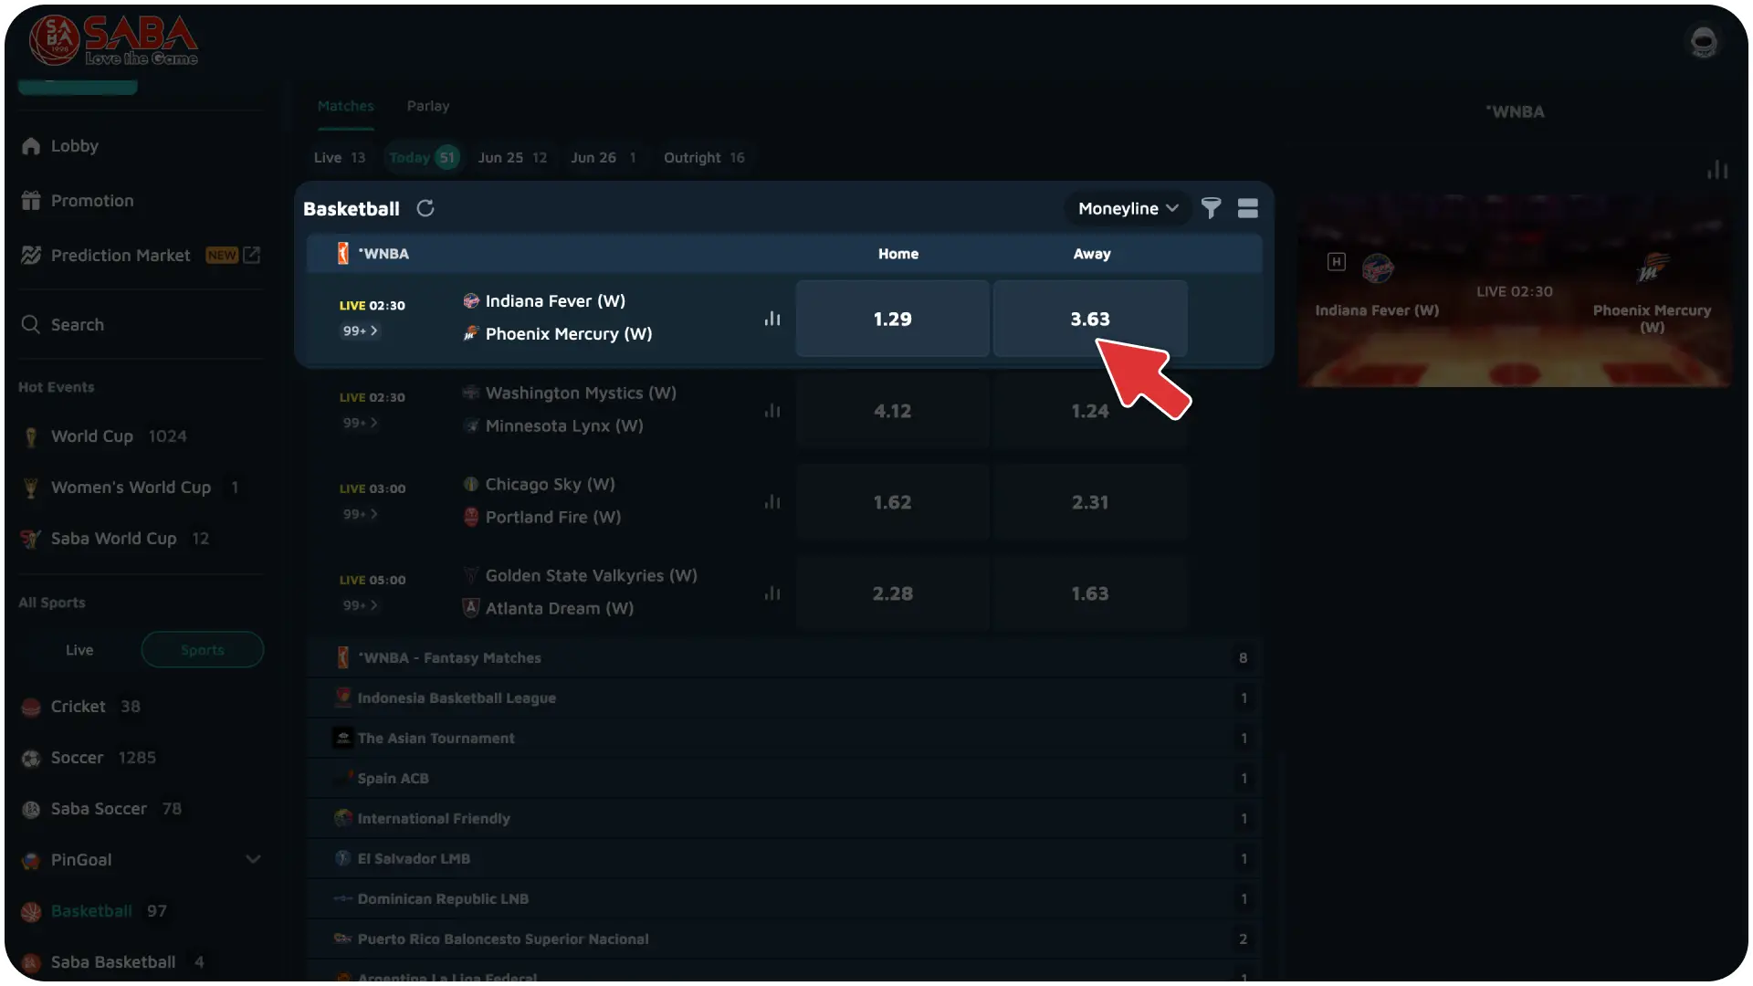Expand the International Friendly league row
The image size is (1753, 986).
785,819
